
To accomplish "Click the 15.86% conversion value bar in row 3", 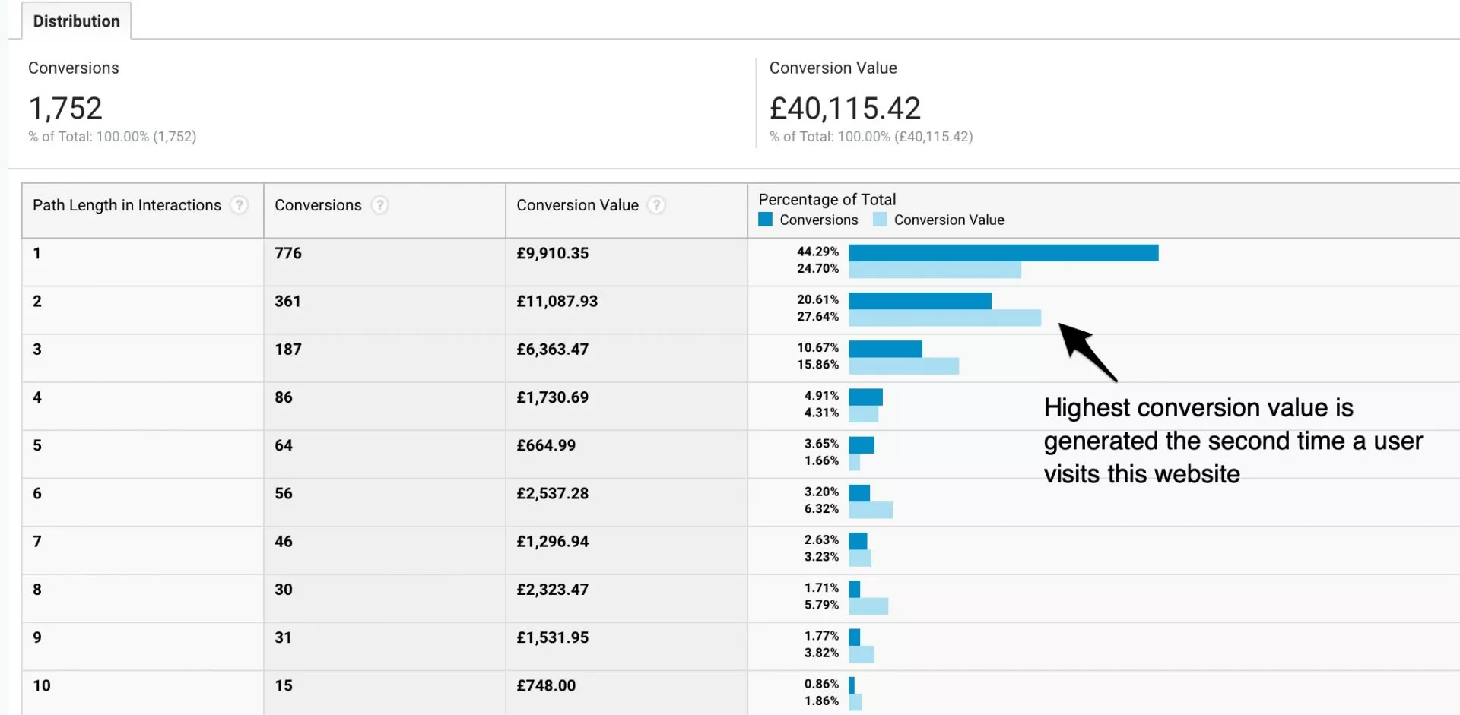I will coord(903,366).
